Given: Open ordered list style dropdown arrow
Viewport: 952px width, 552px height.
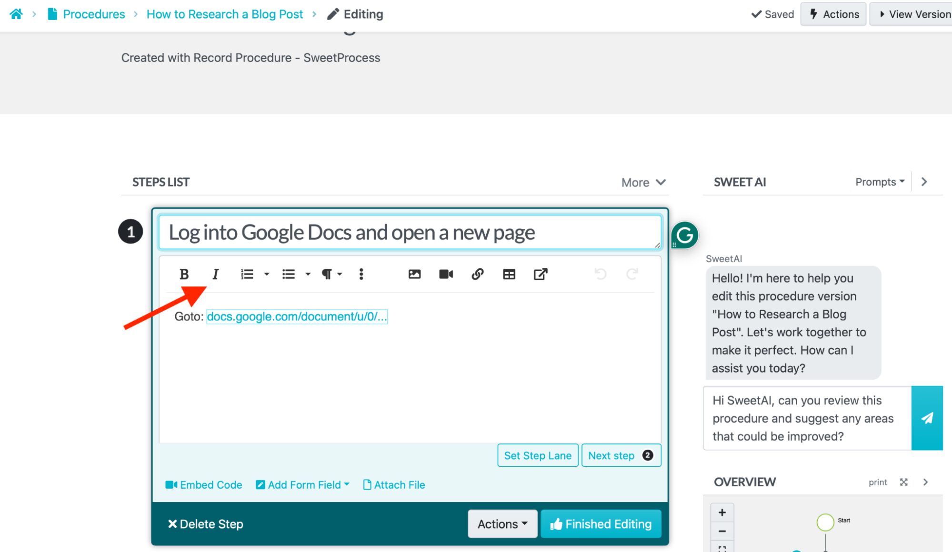Looking at the screenshot, I should click(x=267, y=274).
